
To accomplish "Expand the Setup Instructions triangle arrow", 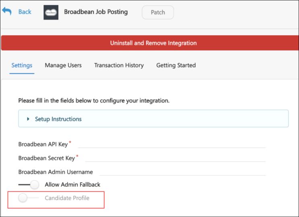I will 28,119.
